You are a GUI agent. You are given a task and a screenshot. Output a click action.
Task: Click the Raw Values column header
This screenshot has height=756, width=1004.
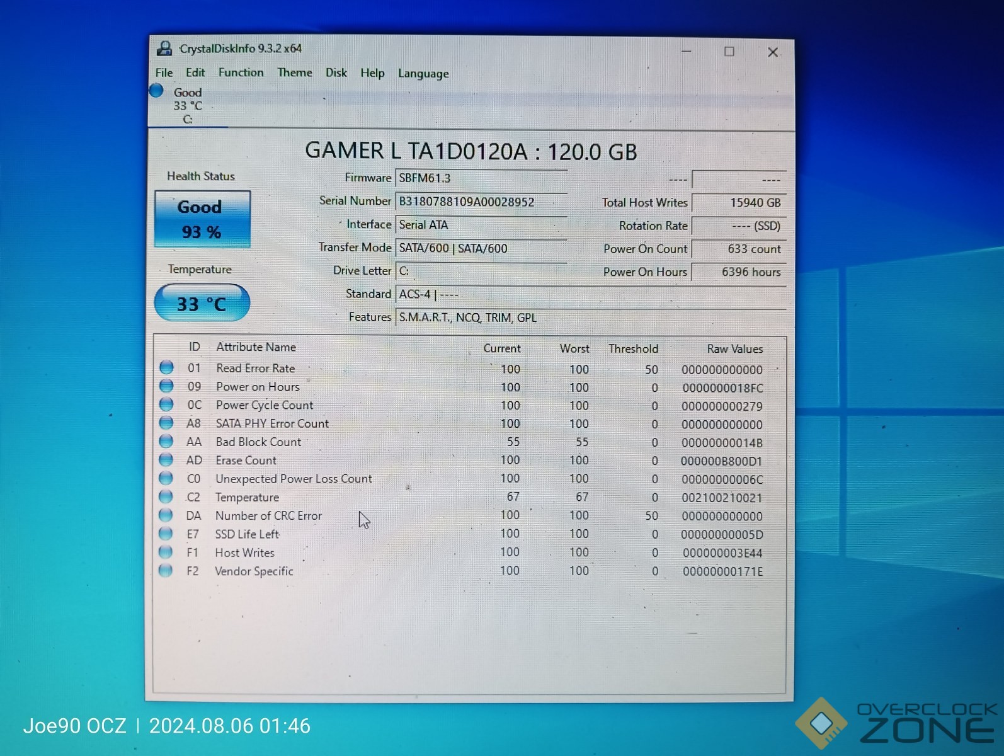coord(734,349)
